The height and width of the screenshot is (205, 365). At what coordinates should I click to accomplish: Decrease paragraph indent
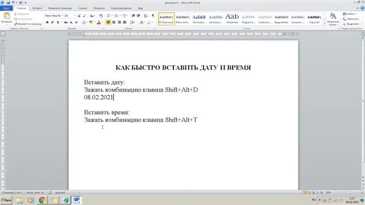point(133,16)
